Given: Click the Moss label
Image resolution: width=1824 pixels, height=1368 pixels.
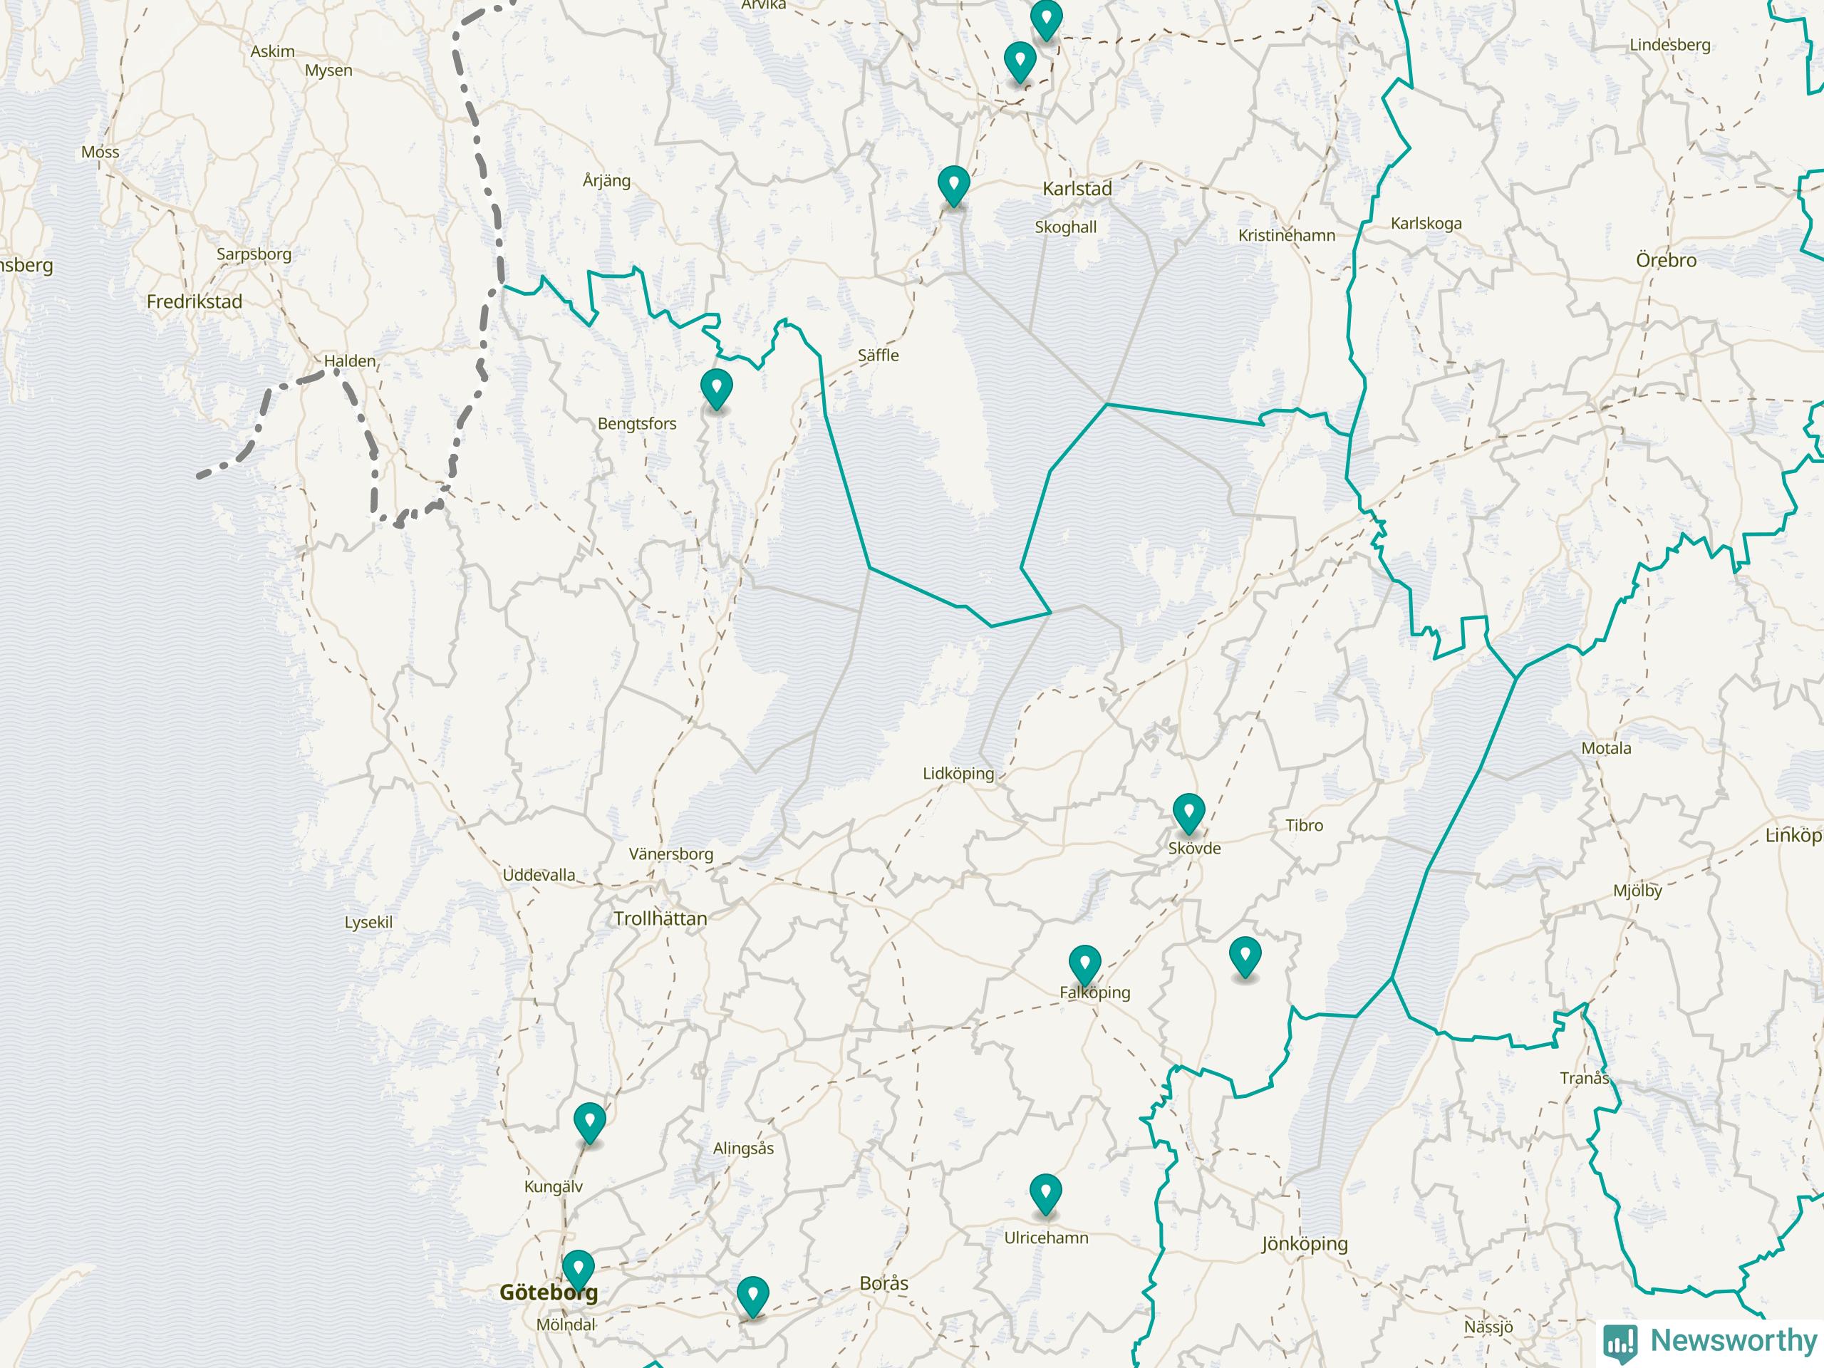Looking at the screenshot, I should (x=100, y=152).
